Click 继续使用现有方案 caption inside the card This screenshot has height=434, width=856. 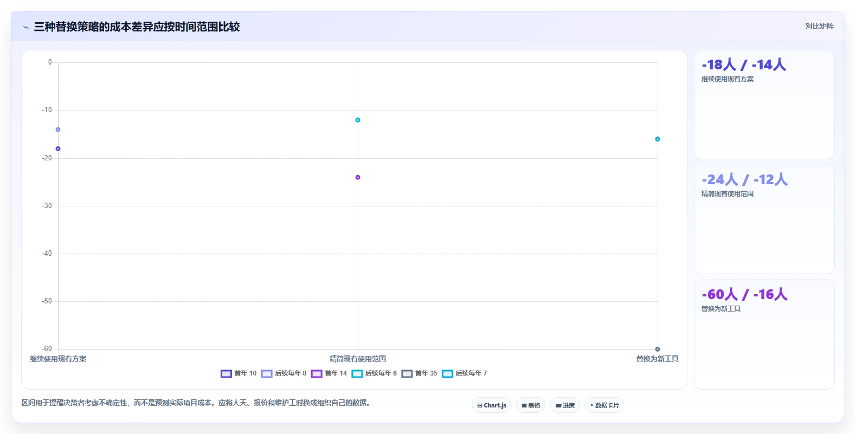[x=728, y=79]
